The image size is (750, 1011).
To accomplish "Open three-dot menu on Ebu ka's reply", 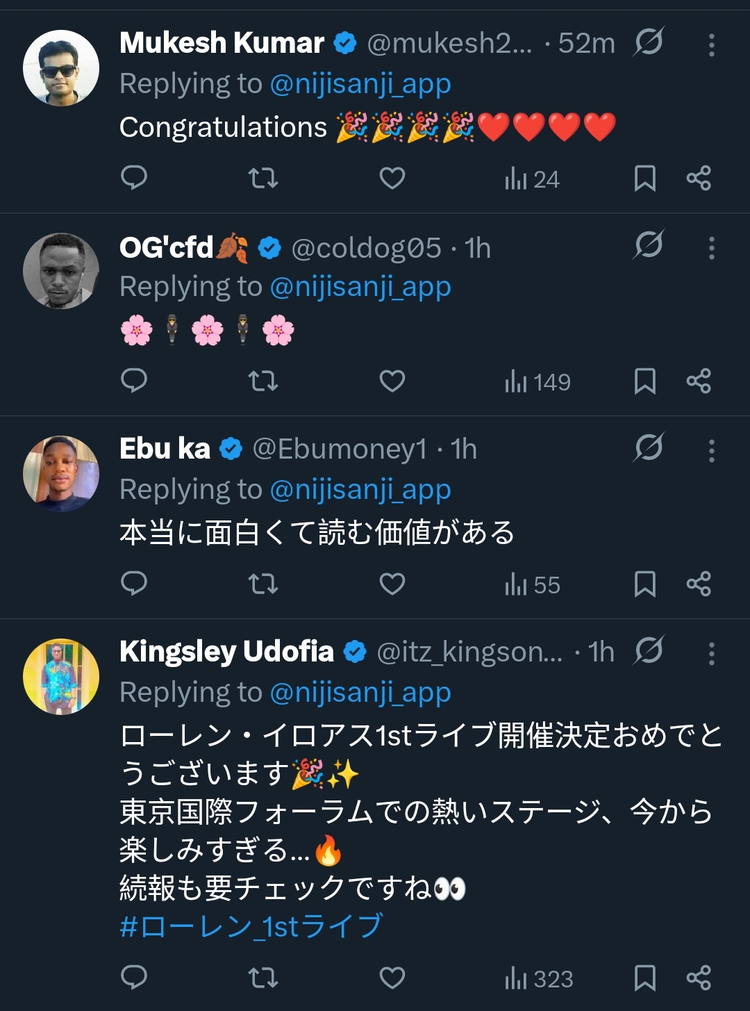I will tap(712, 451).
